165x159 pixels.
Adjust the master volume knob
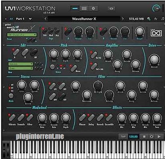pyautogui.click(x=157, y=8)
